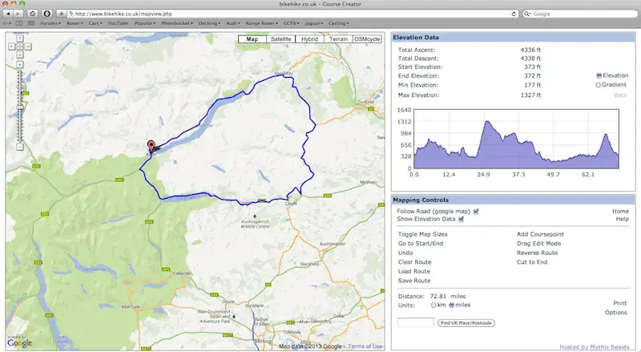Expand the Audi bookmarks folder
Image resolution: width=641 pixels, height=352 pixels.
(233, 23)
